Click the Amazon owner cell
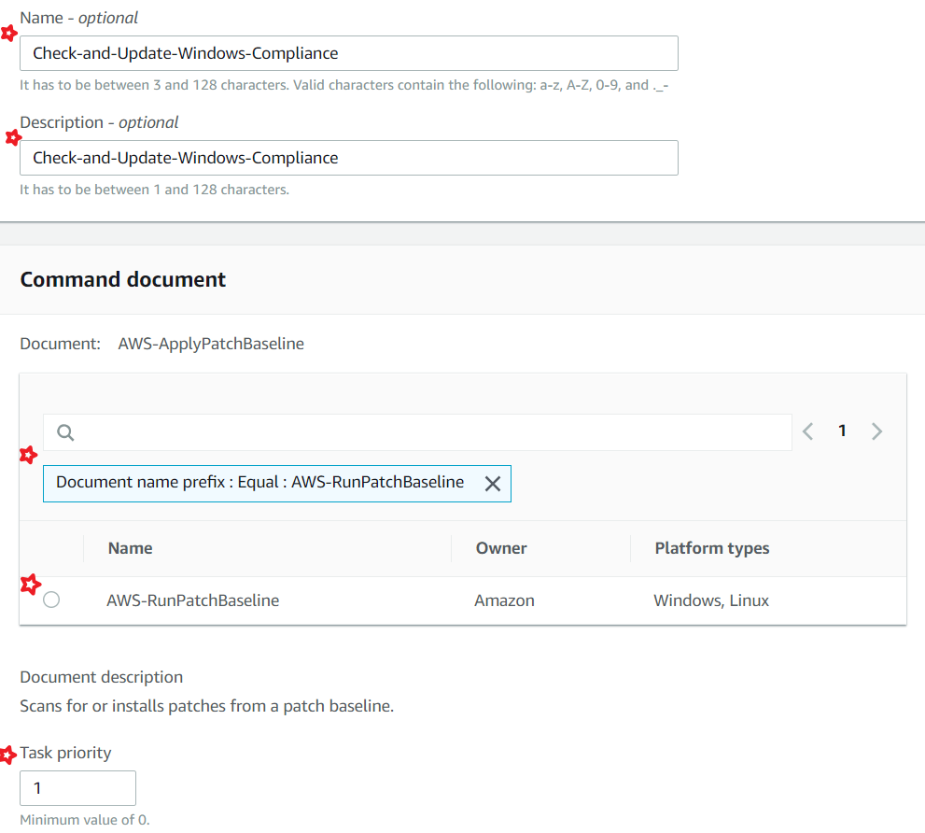The width and height of the screenshot is (925, 833). [x=504, y=600]
